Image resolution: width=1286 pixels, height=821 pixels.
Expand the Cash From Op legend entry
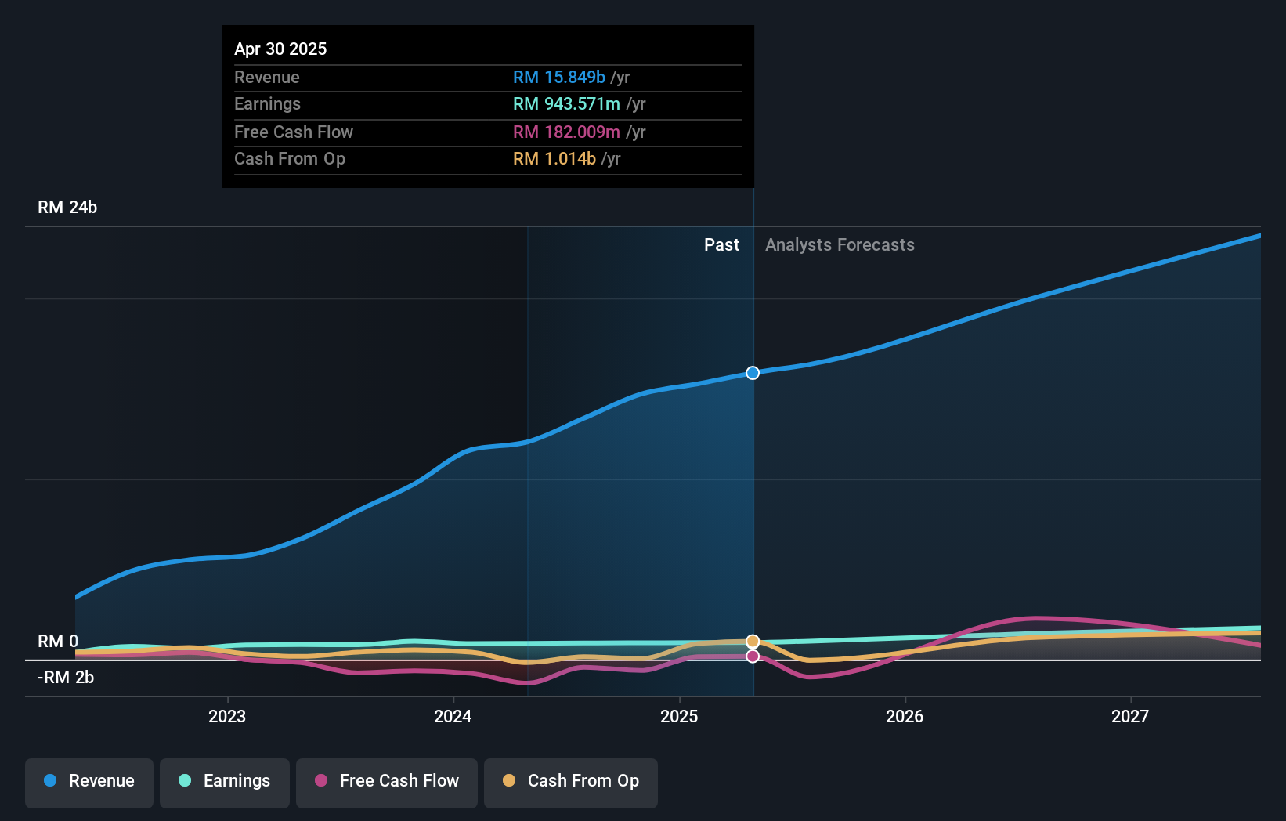[570, 783]
